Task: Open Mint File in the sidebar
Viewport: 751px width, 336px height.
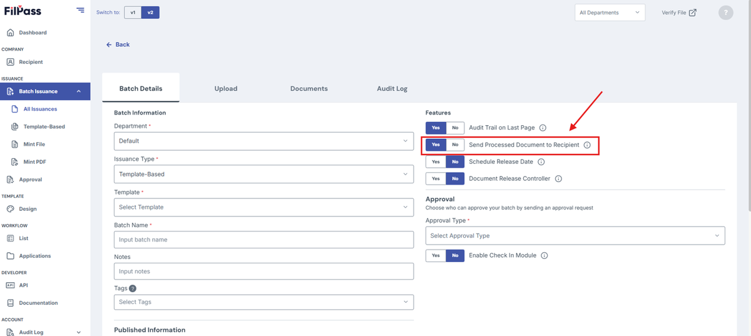Action: click(x=34, y=144)
